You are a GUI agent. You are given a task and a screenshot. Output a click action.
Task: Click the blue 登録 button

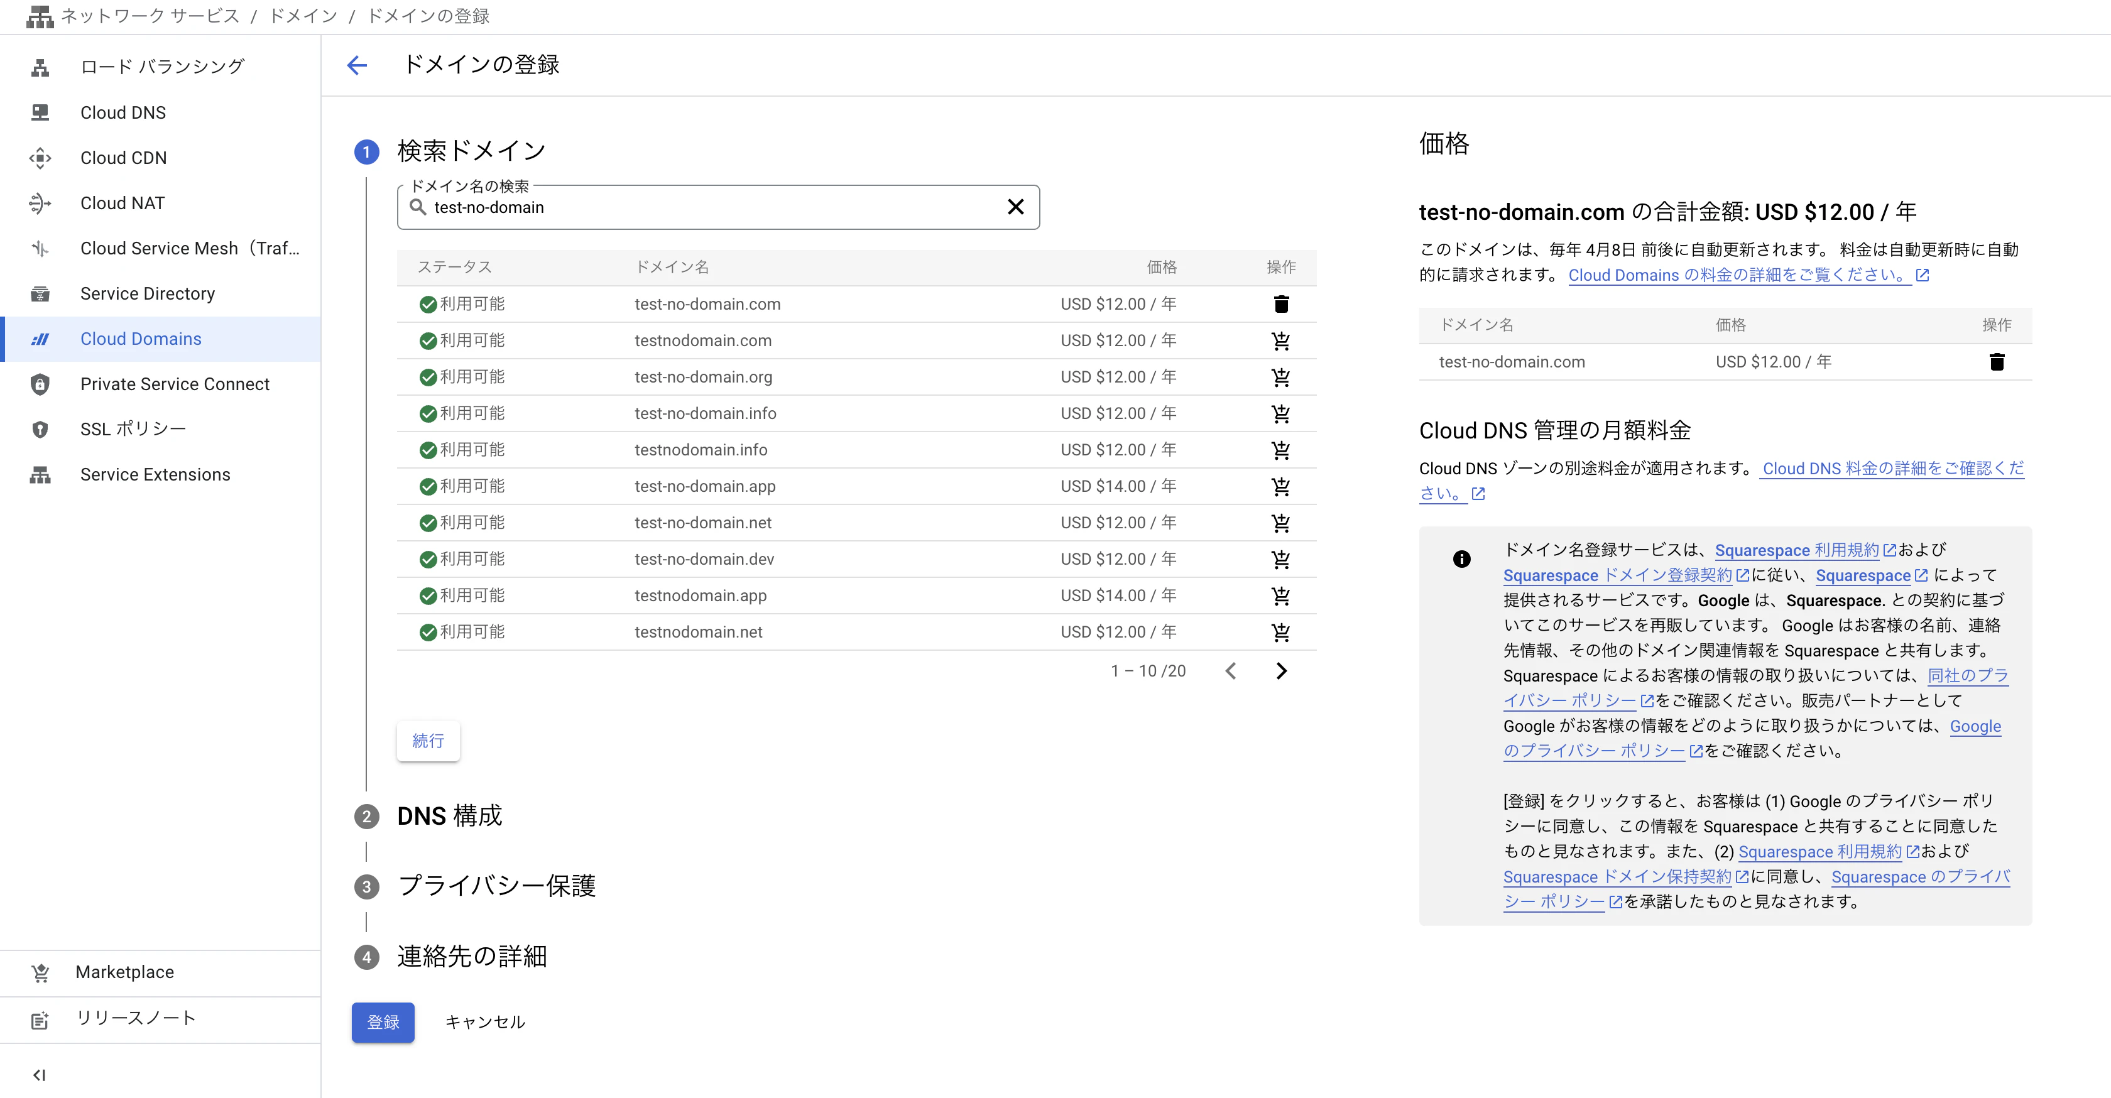pos(383,1022)
